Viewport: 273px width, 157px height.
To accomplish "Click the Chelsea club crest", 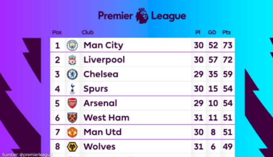I will point(72,74).
